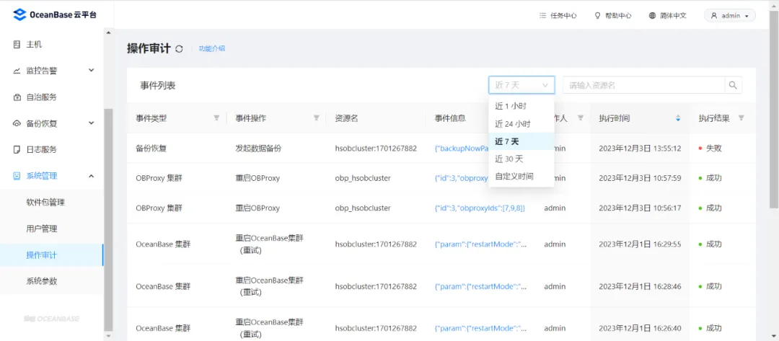Sort by 执行时间 using sort arrows
This screenshot has height=341, width=779.
click(677, 118)
